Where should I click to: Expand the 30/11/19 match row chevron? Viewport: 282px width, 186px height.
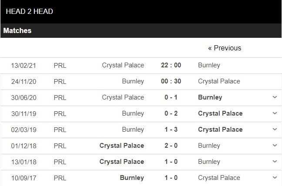(x=275, y=113)
